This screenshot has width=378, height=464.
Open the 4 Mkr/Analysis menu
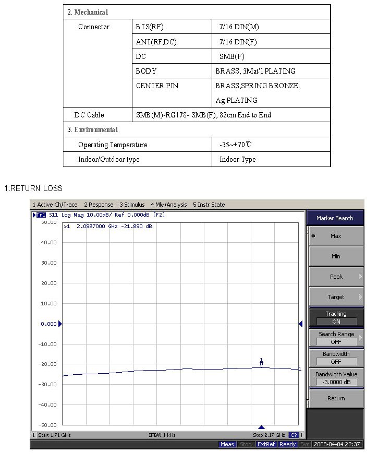tap(169, 205)
